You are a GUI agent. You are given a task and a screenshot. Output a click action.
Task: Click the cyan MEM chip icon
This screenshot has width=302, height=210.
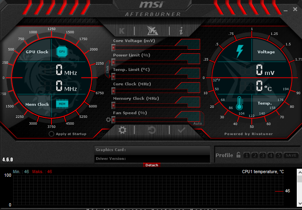(62, 104)
